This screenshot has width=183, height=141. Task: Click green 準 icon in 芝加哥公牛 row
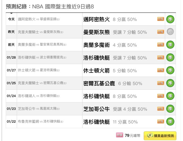click(x=170, y=109)
